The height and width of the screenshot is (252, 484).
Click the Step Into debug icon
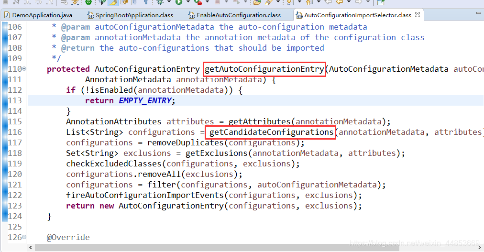click(27, 2)
